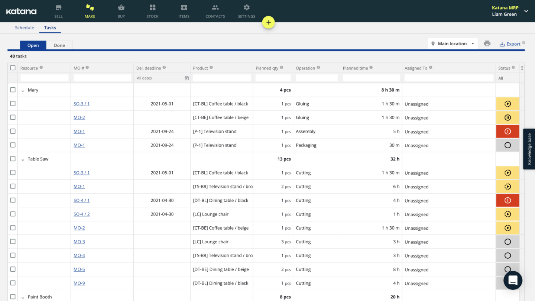Open the SO-4 / 1 order link
Image resolution: width=535 pixels, height=301 pixels.
(81, 200)
